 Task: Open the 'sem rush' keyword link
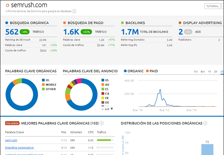(11, 140)
